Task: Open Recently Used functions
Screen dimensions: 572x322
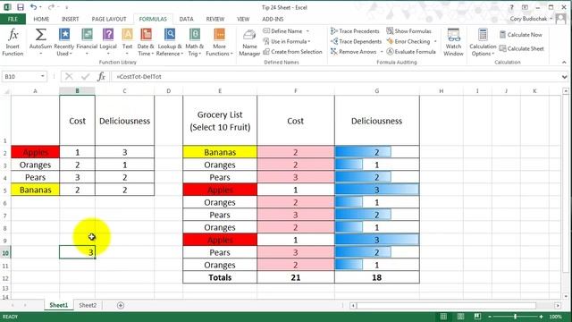Action: [63, 42]
